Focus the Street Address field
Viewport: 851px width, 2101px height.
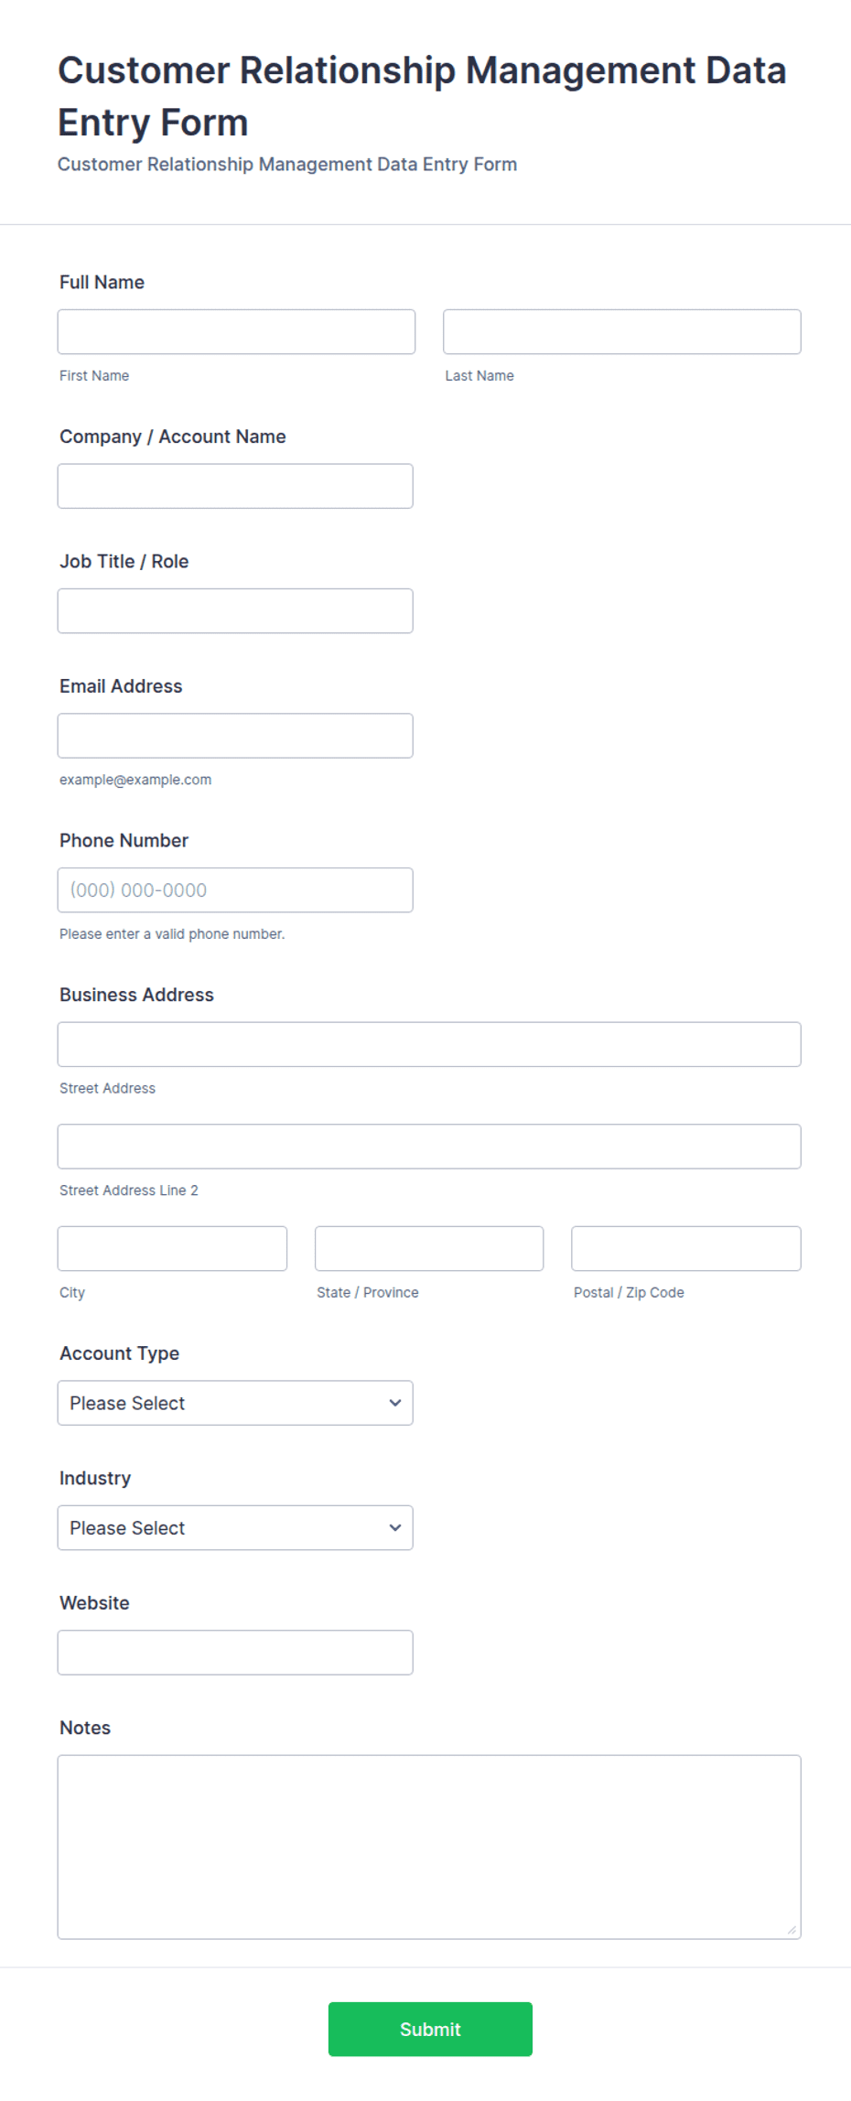[x=429, y=1044]
